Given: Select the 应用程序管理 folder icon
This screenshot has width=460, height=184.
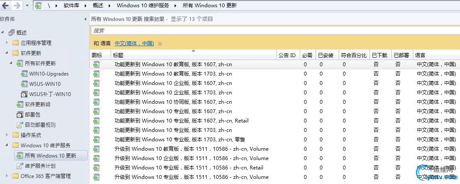Looking at the screenshot, I should [15, 43].
